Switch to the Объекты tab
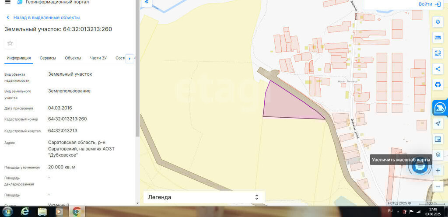 pos(73,58)
